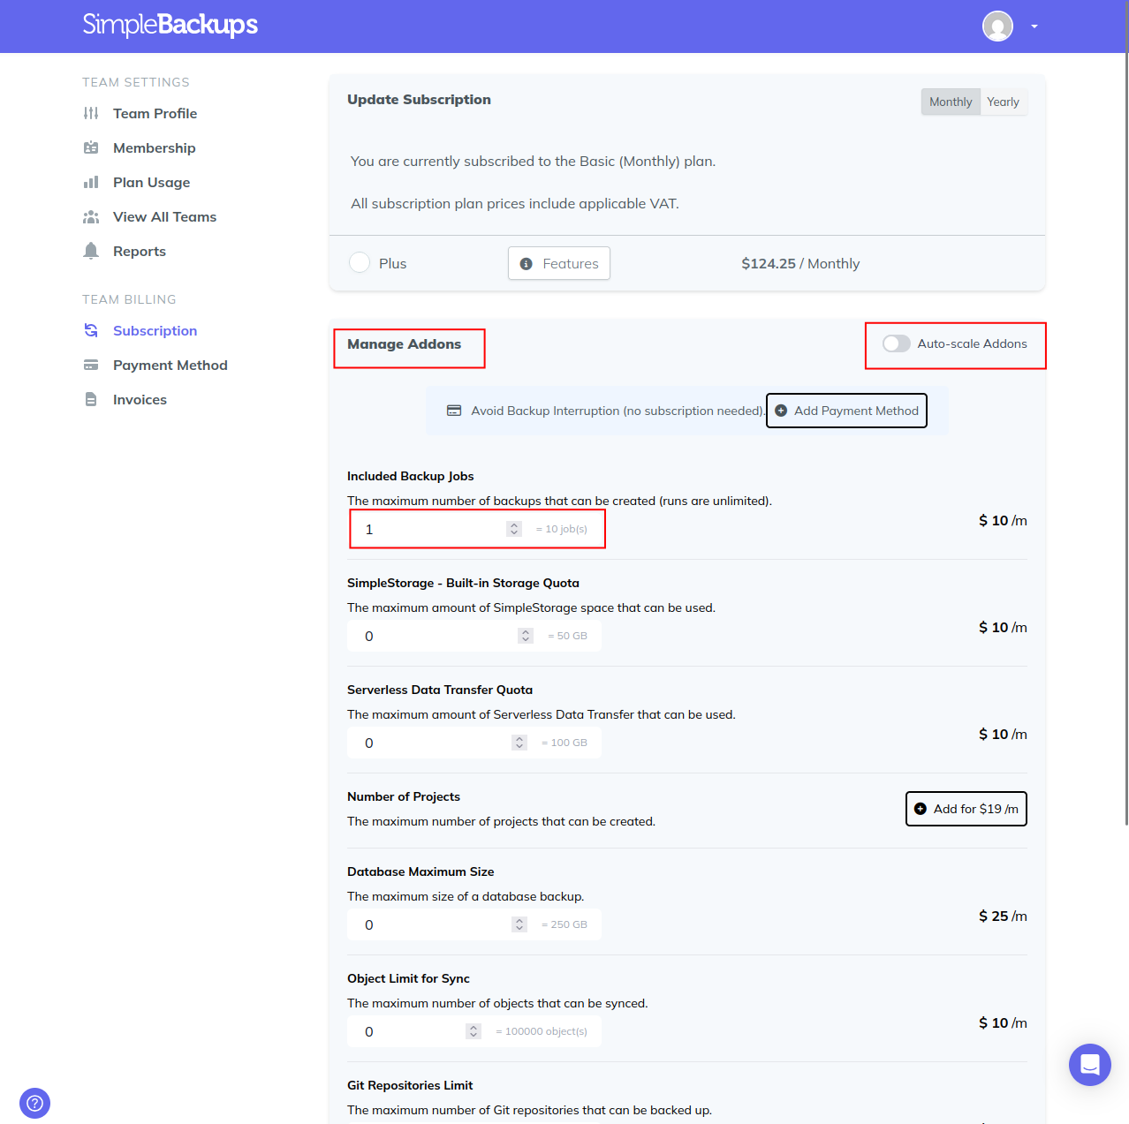The height and width of the screenshot is (1124, 1129).
Task: Click the Git Repositories Limit label
Action: (410, 1085)
